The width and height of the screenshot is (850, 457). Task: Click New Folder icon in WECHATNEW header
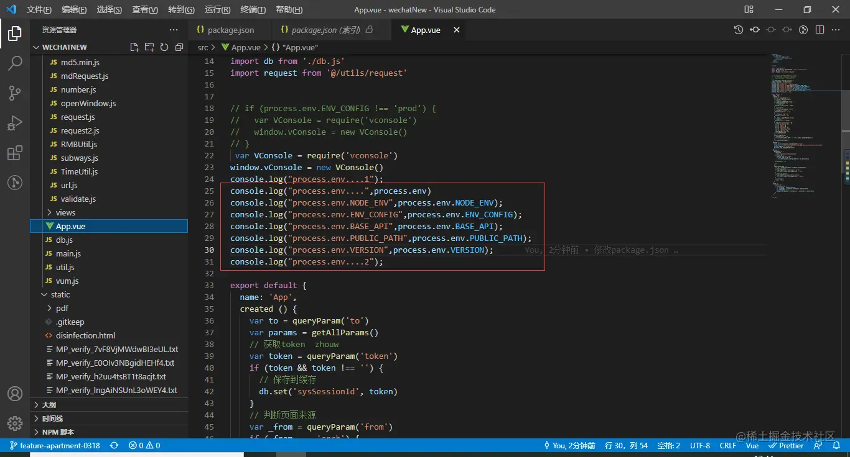click(x=149, y=47)
